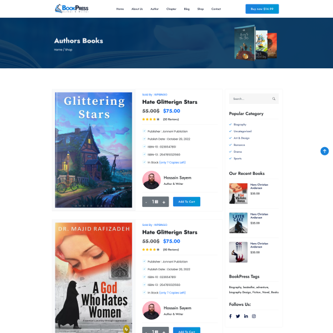Open the About Us menu item
Screen dimensions: 333x333
click(x=137, y=9)
